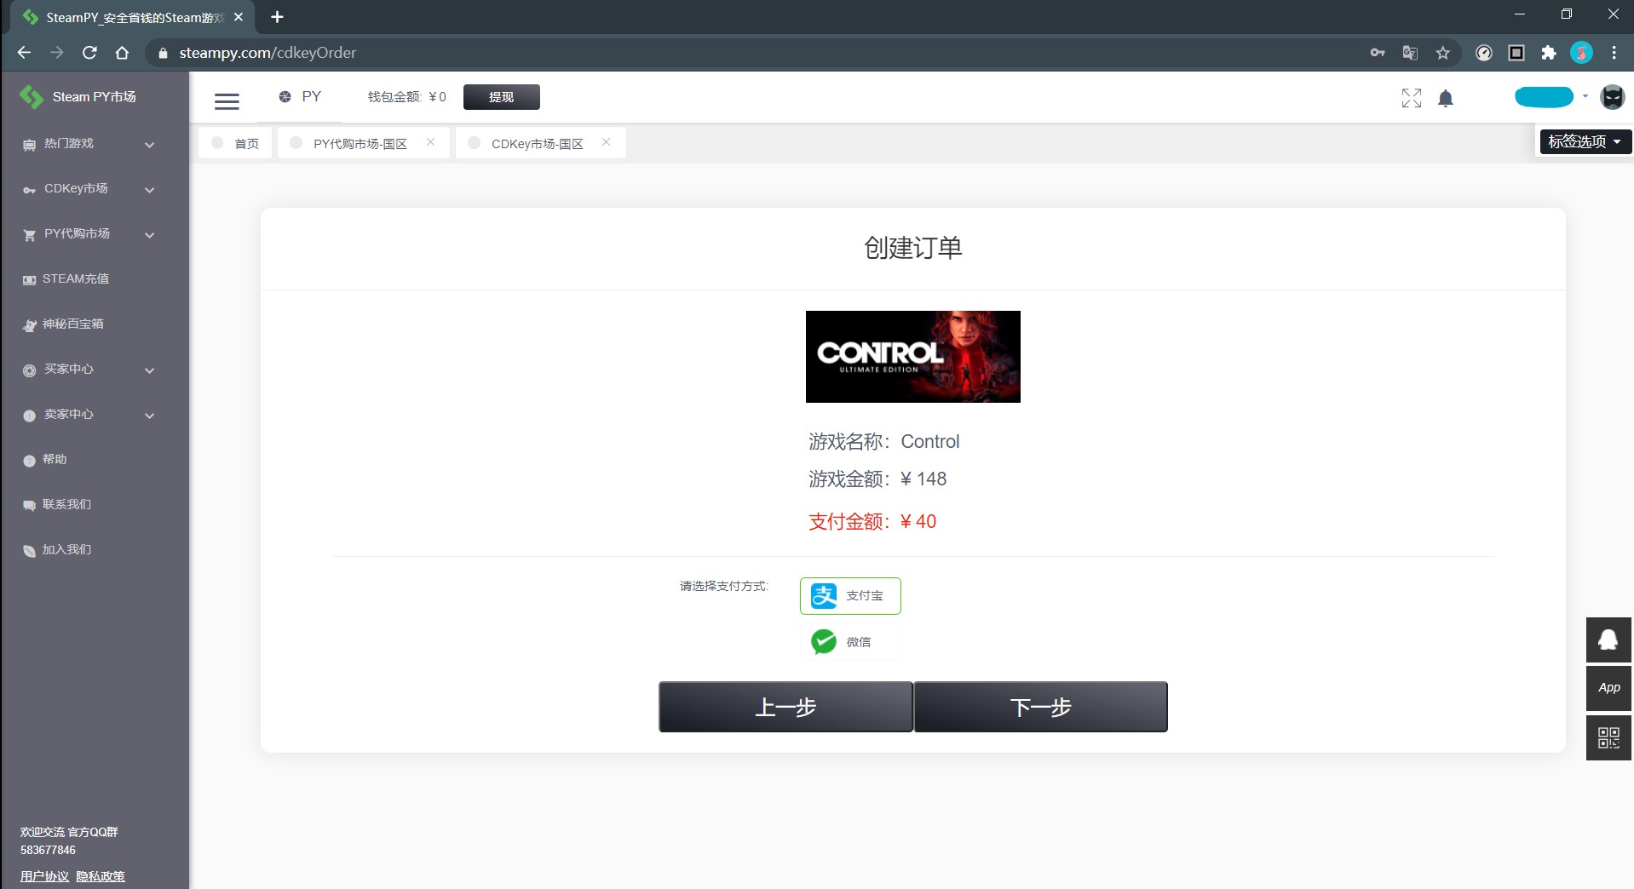Click the Control Ultimate Edition game image
1634x889 pixels.
[x=913, y=357]
